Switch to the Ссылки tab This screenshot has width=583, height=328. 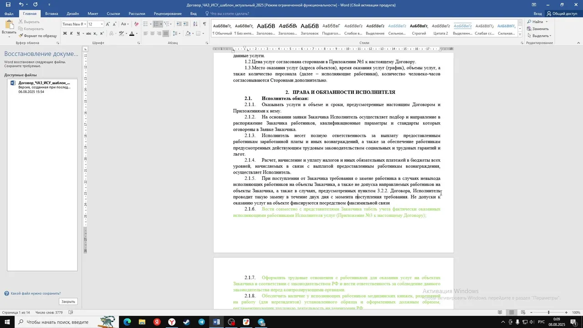tap(113, 14)
